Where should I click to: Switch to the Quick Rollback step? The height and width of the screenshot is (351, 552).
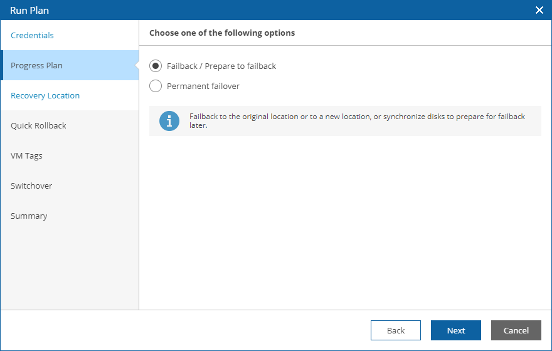click(38, 125)
